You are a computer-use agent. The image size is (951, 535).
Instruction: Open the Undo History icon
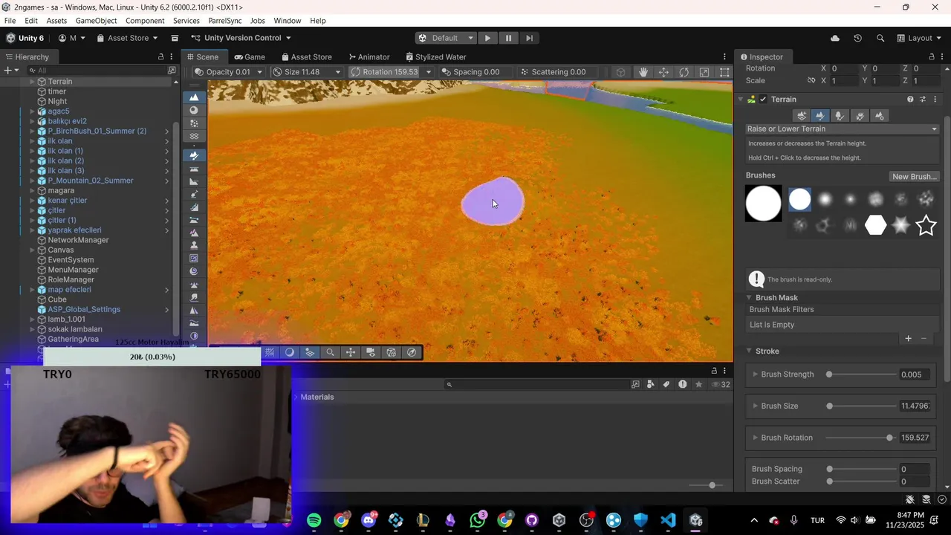(x=857, y=38)
